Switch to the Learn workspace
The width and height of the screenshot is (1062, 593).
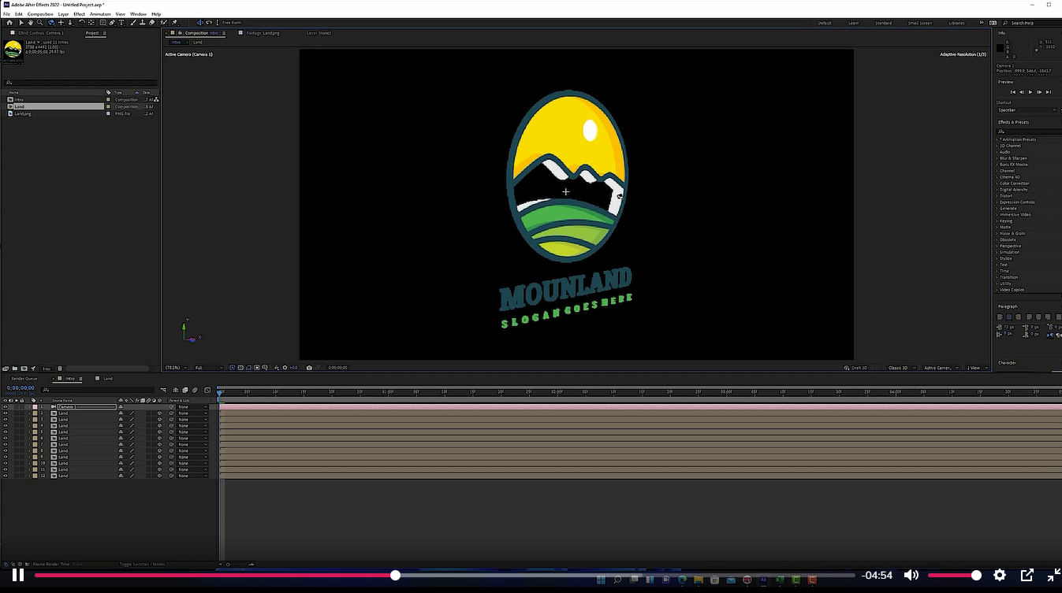point(853,23)
